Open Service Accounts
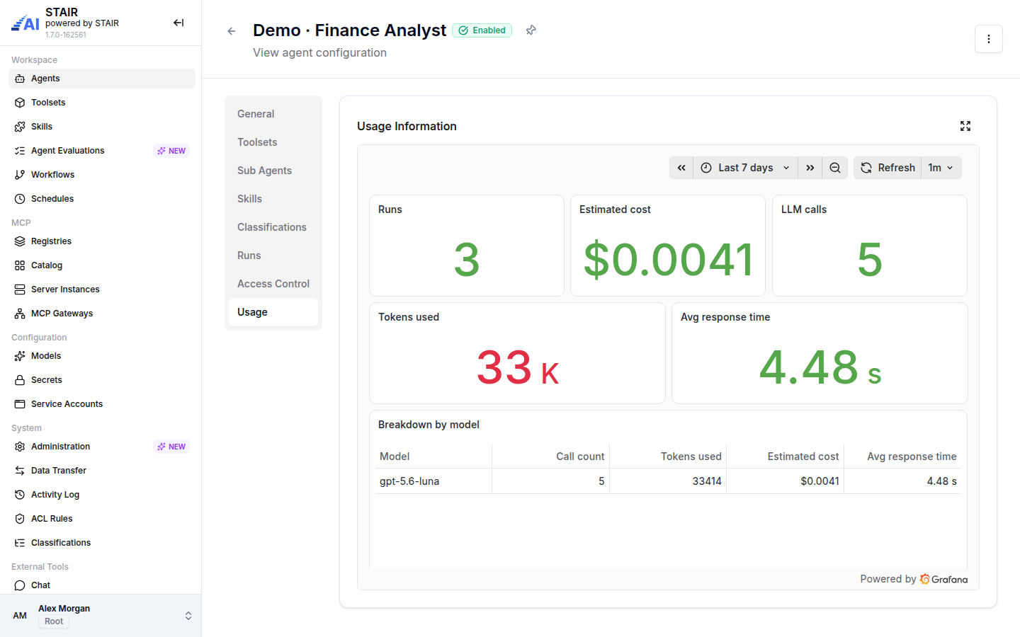The image size is (1020, 637). (102, 404)
